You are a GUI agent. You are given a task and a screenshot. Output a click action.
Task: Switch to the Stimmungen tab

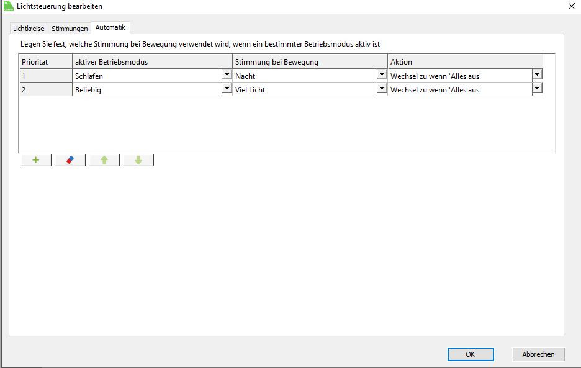(x=70, y=29)
